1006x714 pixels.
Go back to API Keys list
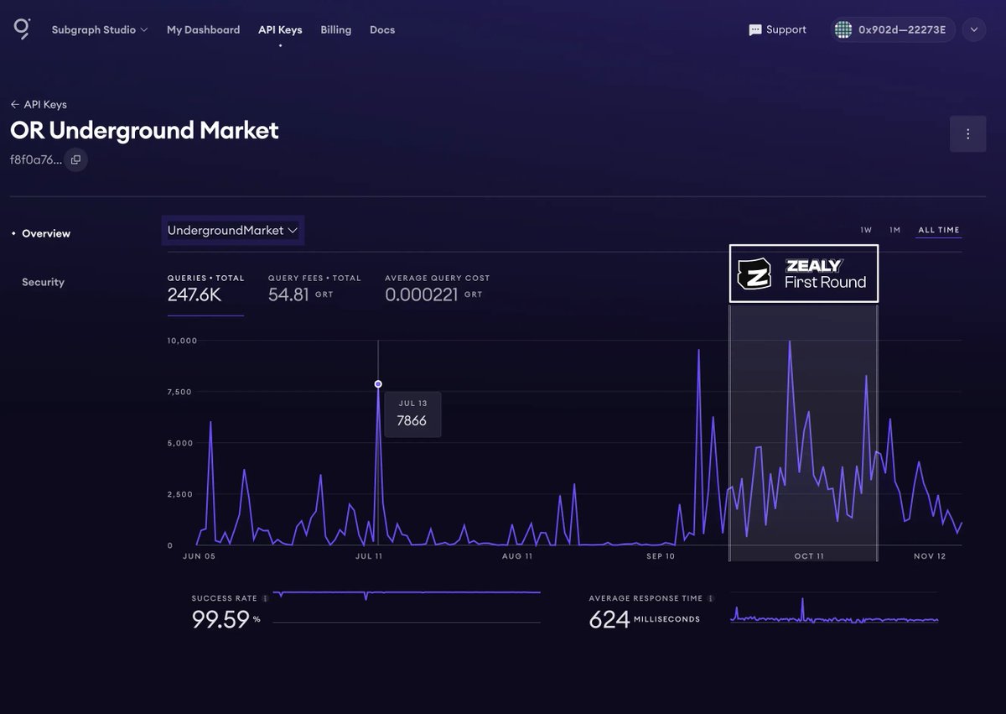(x=39, y=105)
